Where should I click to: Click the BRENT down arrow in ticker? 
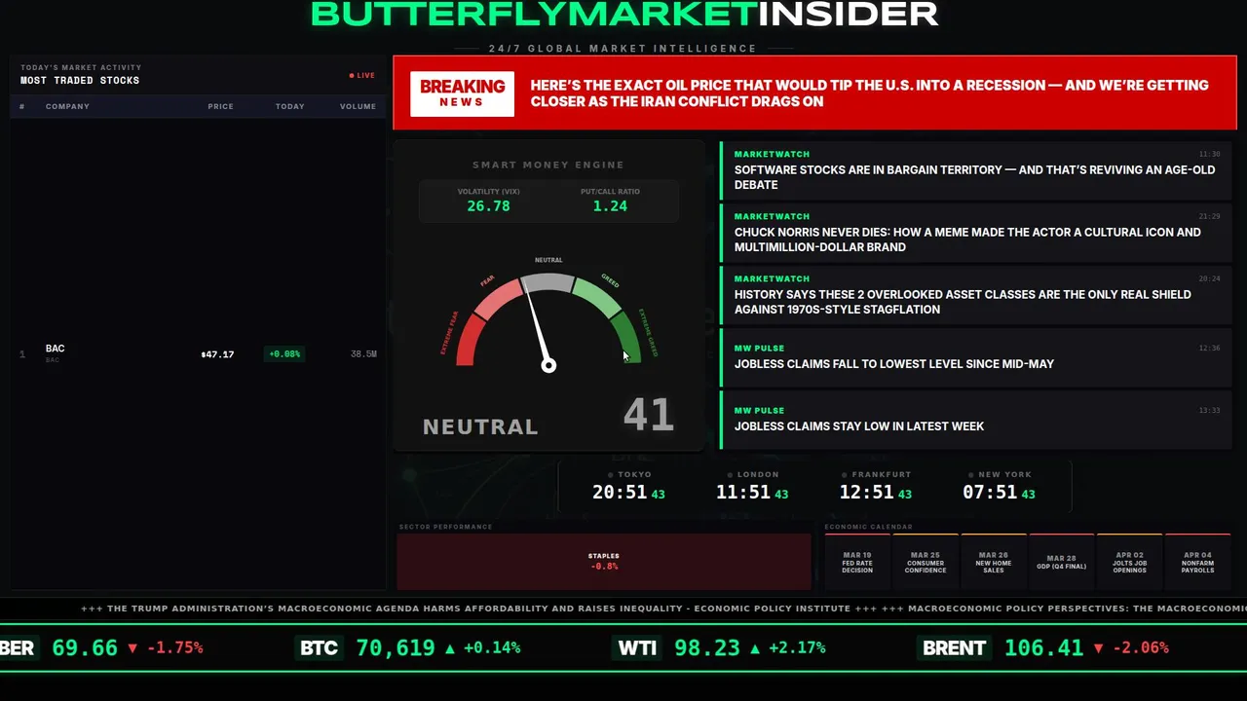[1099, 647]
